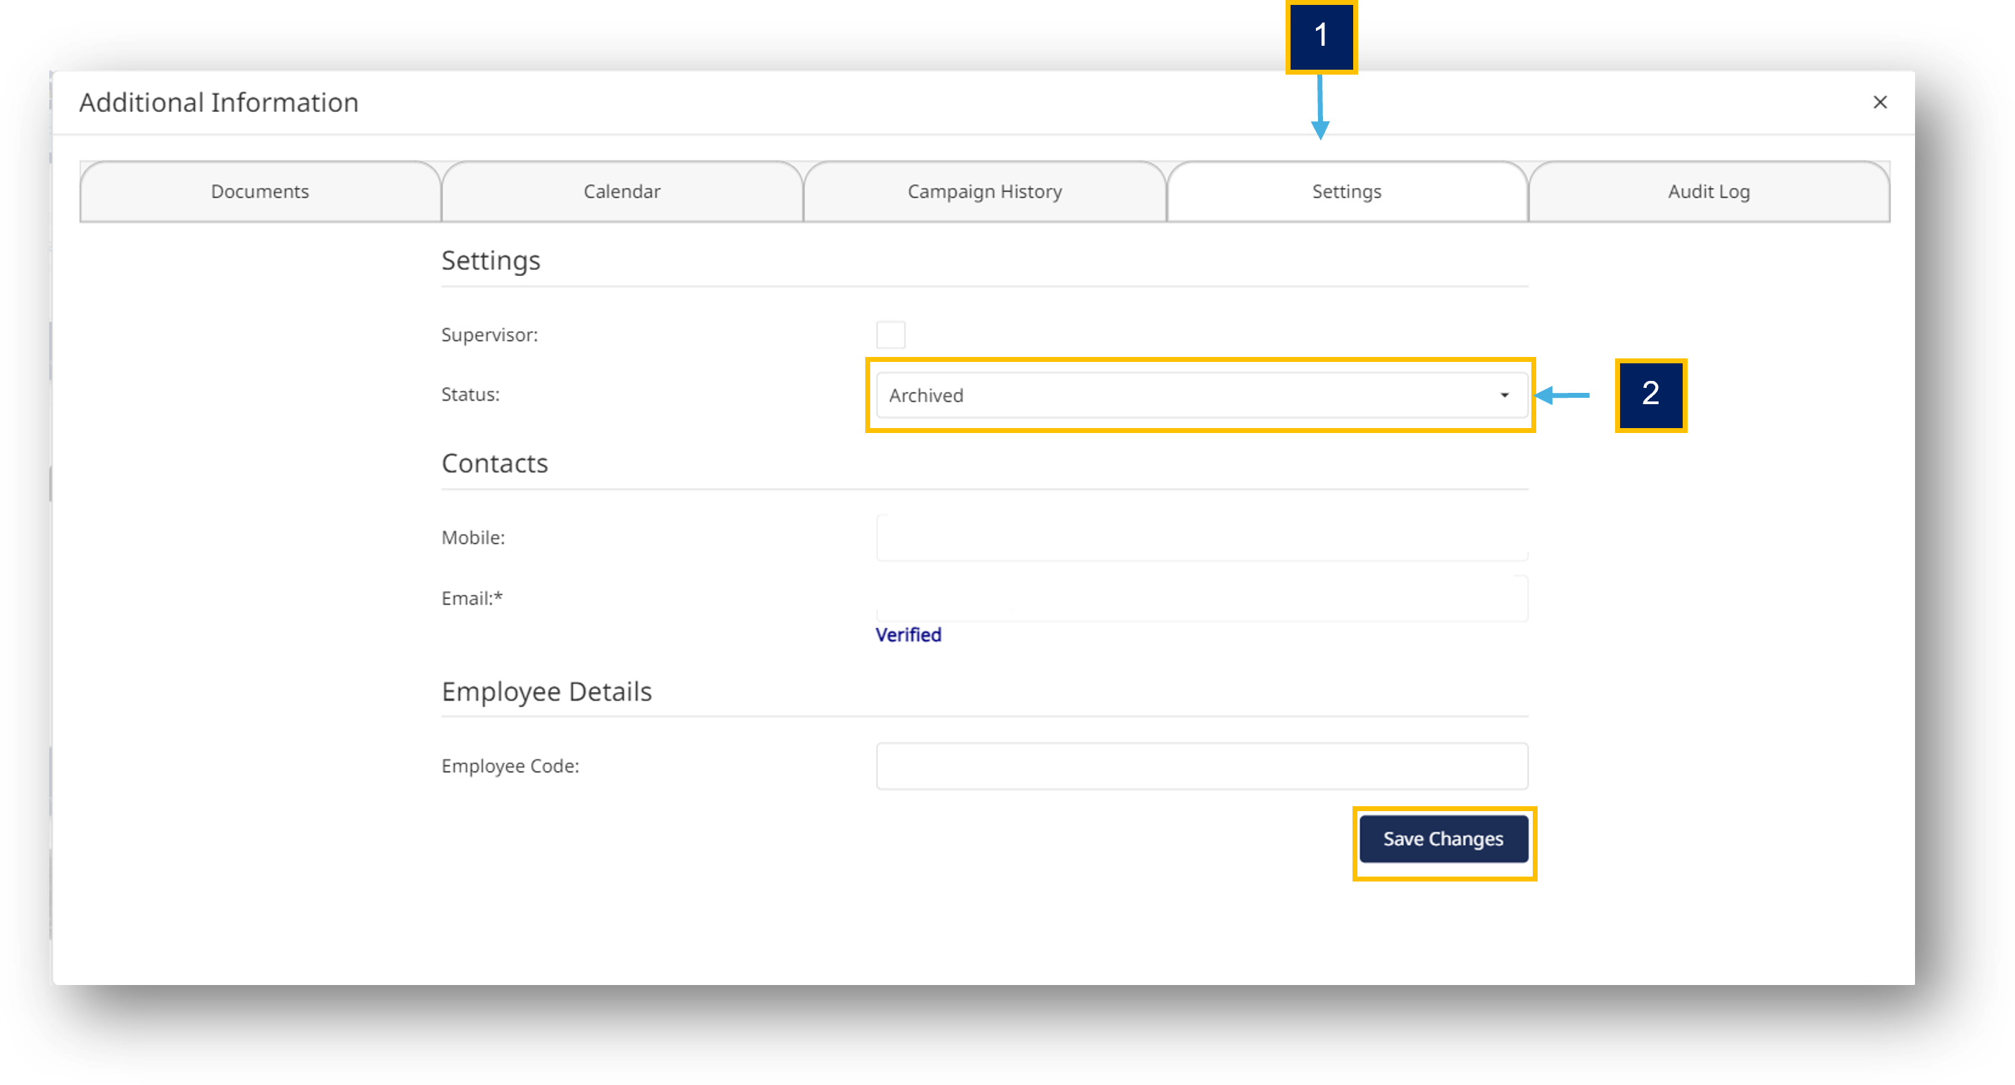Viewport: 2015px width, 1085px height.
Task: Click the Verified link under Email
Action: pos(908,634)
